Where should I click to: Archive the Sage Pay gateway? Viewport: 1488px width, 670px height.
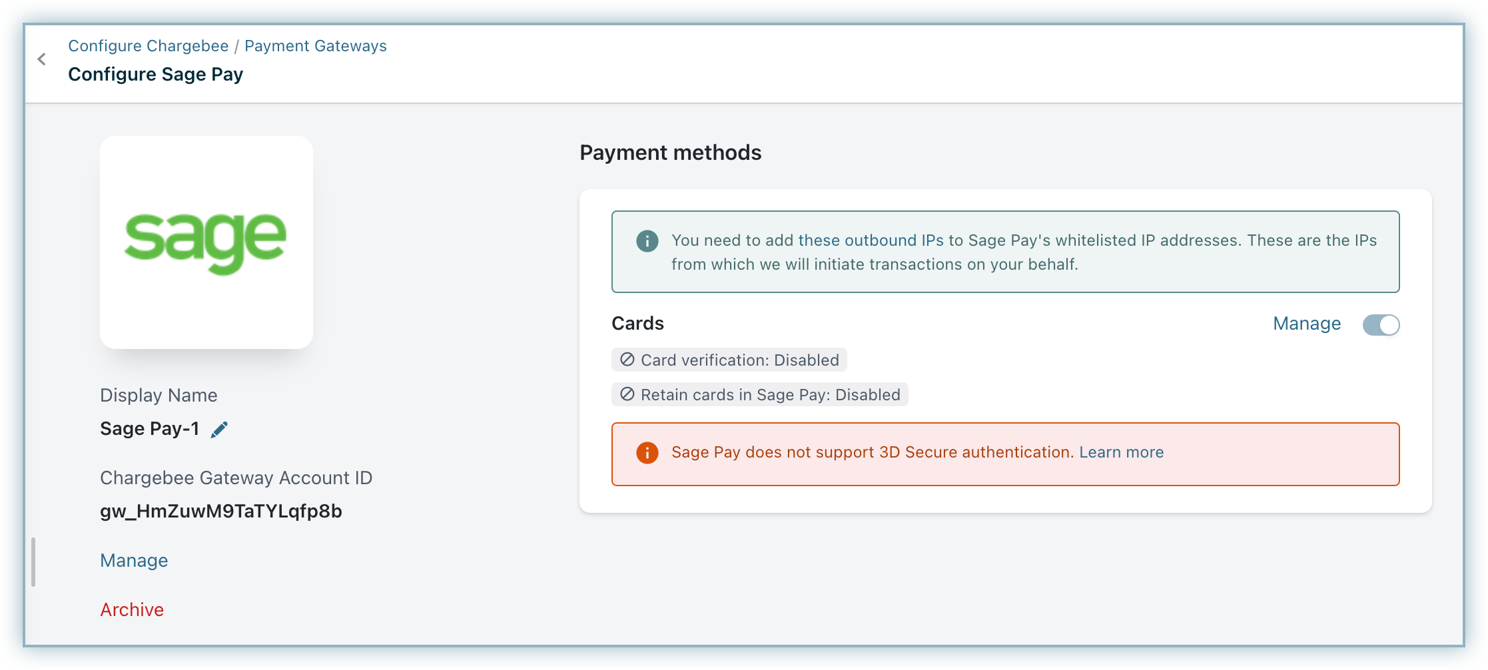[x=132, y=610]
